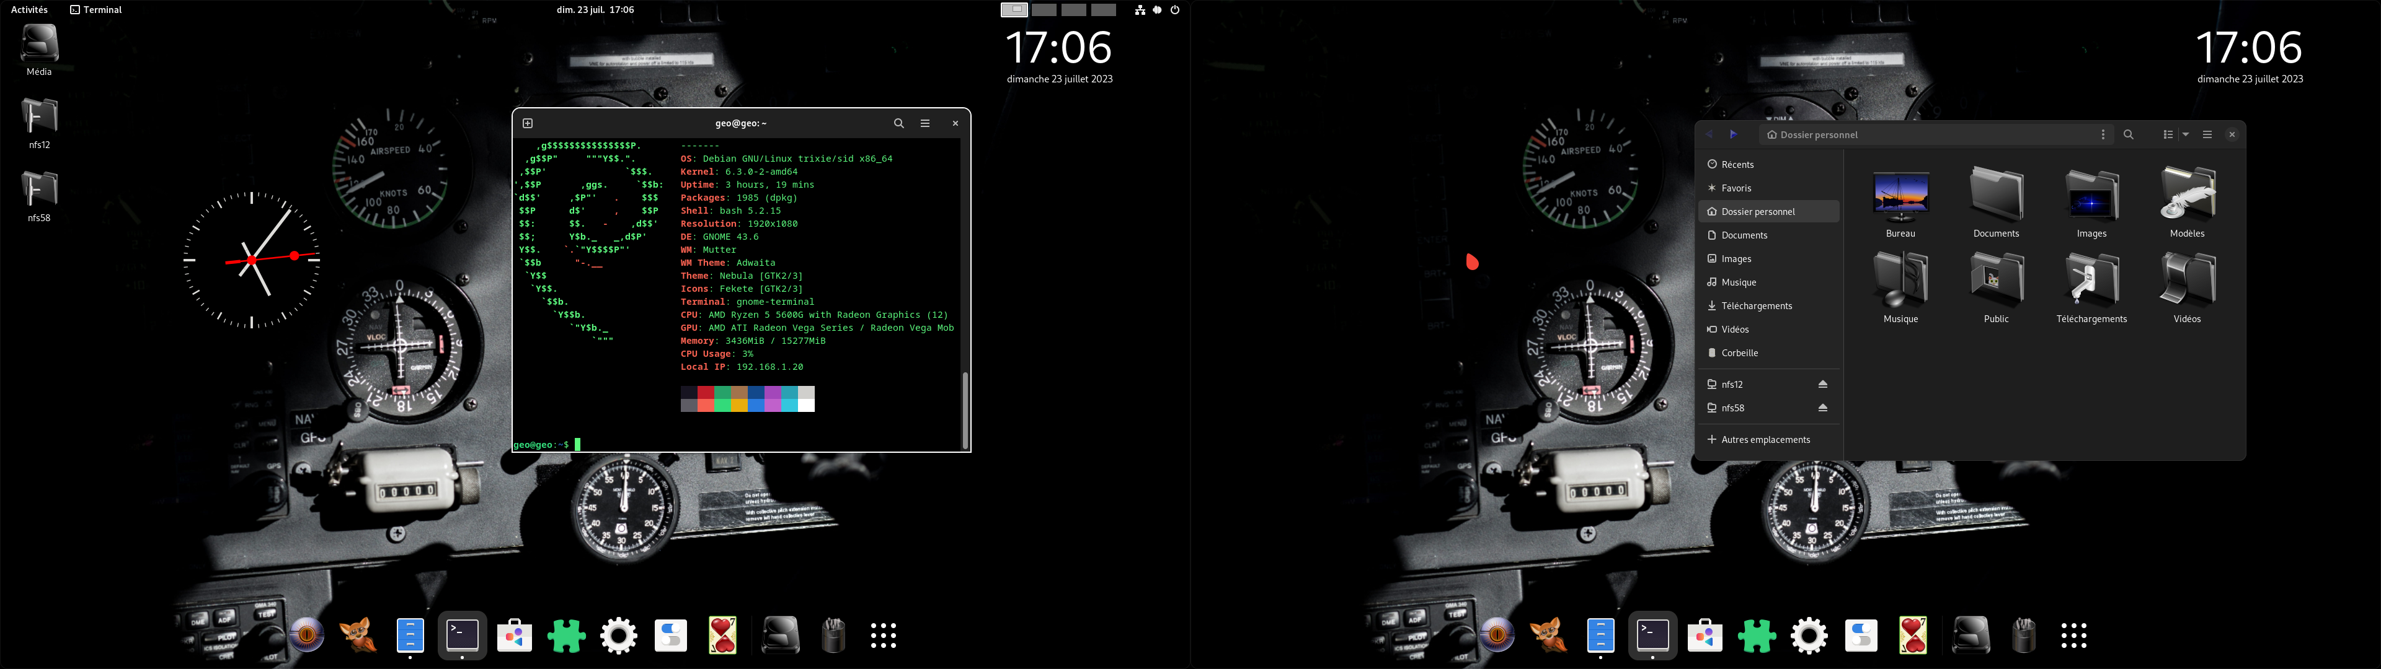2381x669 pixels.
Task: Open the disk drive icon in left dock
Action: pyautogui.click(x=781, y=636)
